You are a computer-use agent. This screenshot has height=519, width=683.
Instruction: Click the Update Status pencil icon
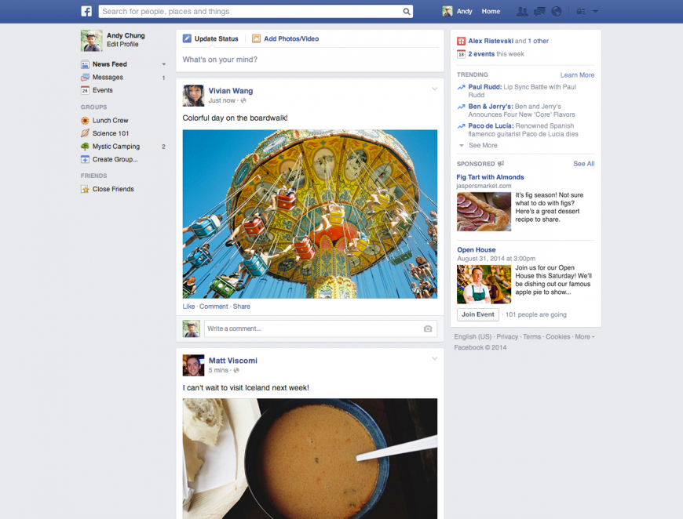click(187, 38)
